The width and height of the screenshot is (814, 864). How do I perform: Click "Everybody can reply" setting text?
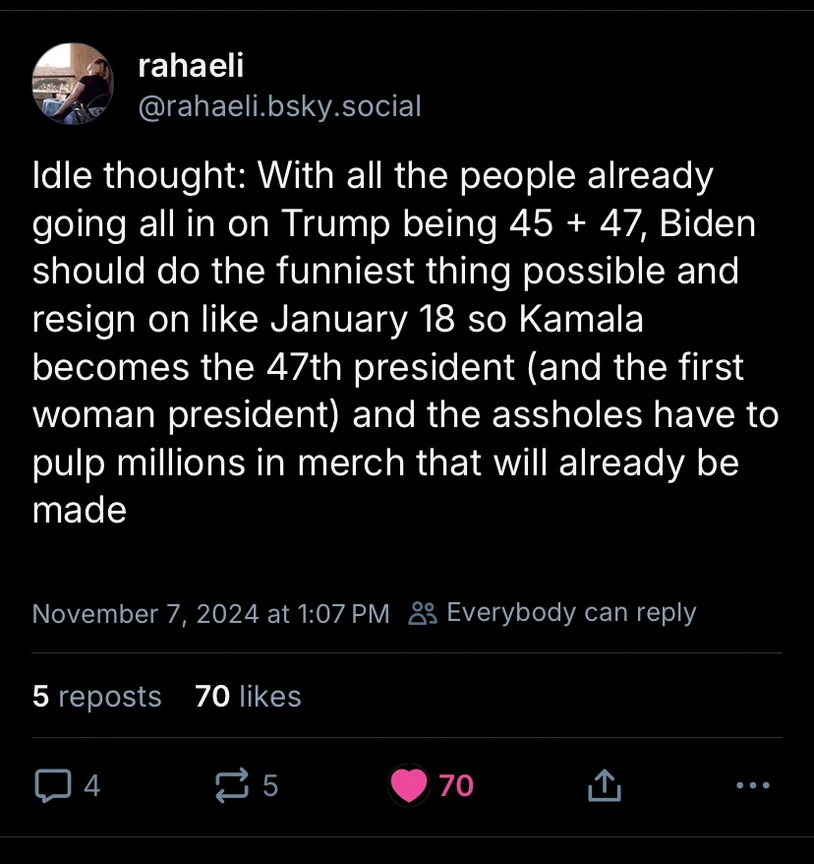(x=571, y=612)
